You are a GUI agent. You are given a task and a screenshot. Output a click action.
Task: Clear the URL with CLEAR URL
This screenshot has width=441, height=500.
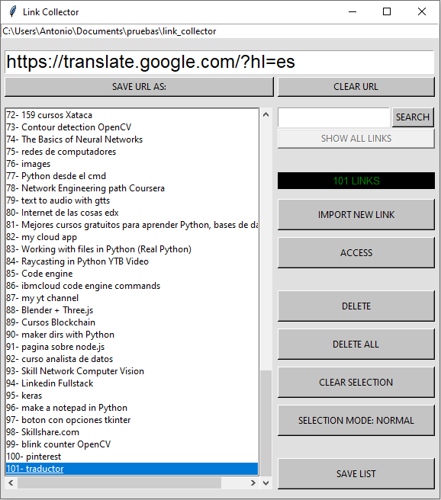pos(356,87)
